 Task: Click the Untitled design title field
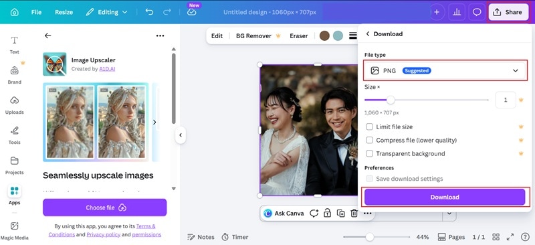(270, 12)
